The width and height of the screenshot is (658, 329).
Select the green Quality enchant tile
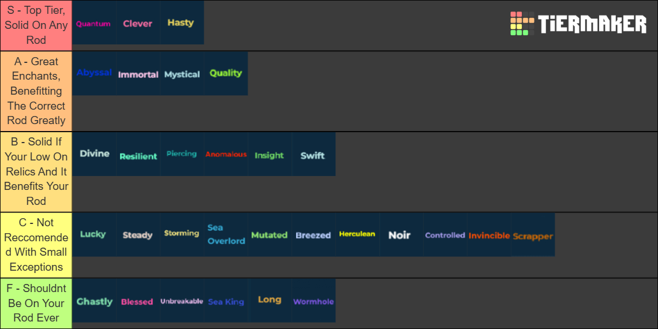(226, 73)
